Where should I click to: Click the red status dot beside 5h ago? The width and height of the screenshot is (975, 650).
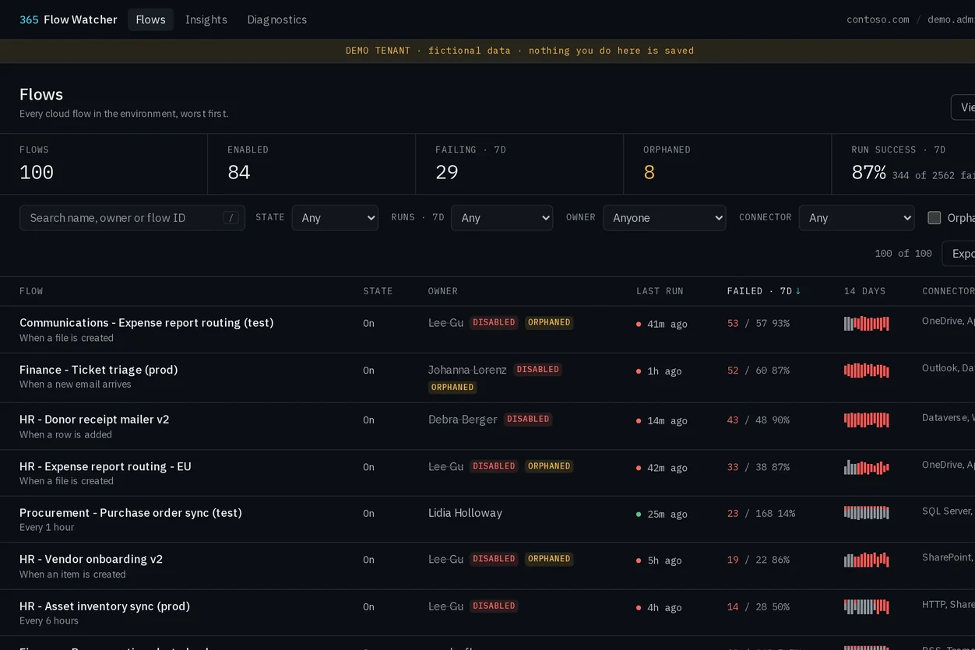[x=639, y=560]
